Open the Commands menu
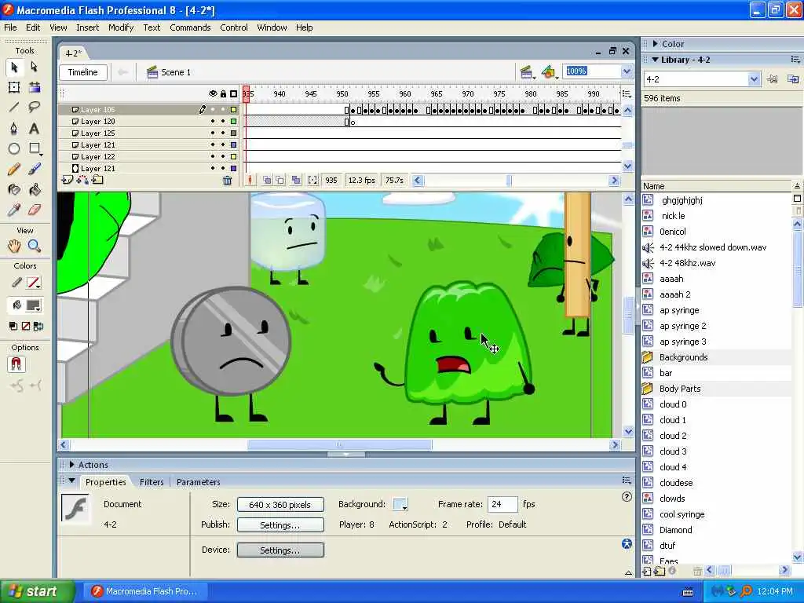Image resolution: width=804 pixels, height=603 pixels. point(190,27)
